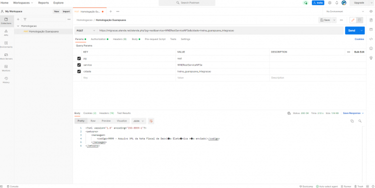Click the cloud sync status icon

point(305,3)
